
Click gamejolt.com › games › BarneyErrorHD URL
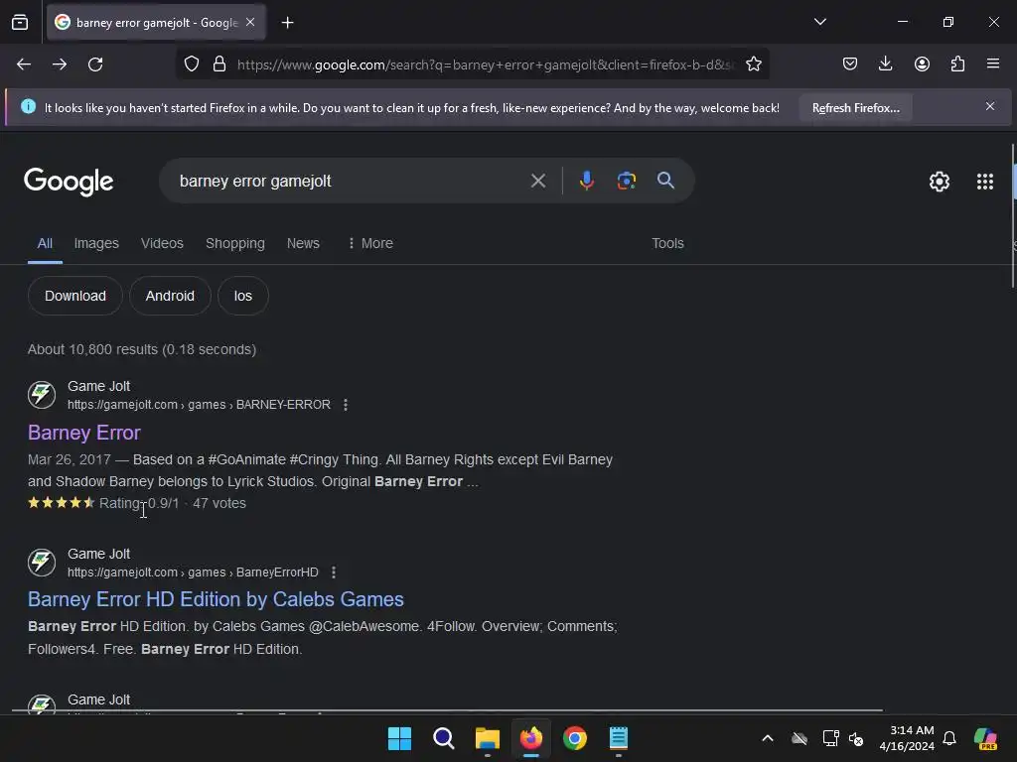(x=193, y=572)
